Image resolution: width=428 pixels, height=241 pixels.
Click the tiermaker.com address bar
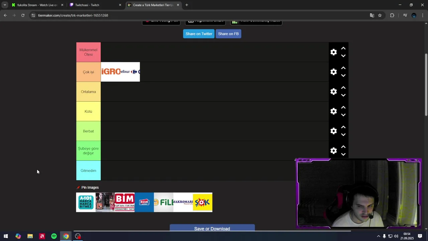(x=201, y=15)
